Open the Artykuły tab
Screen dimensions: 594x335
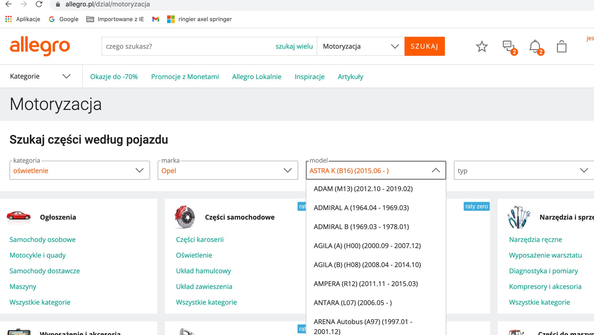pos(350,77)
